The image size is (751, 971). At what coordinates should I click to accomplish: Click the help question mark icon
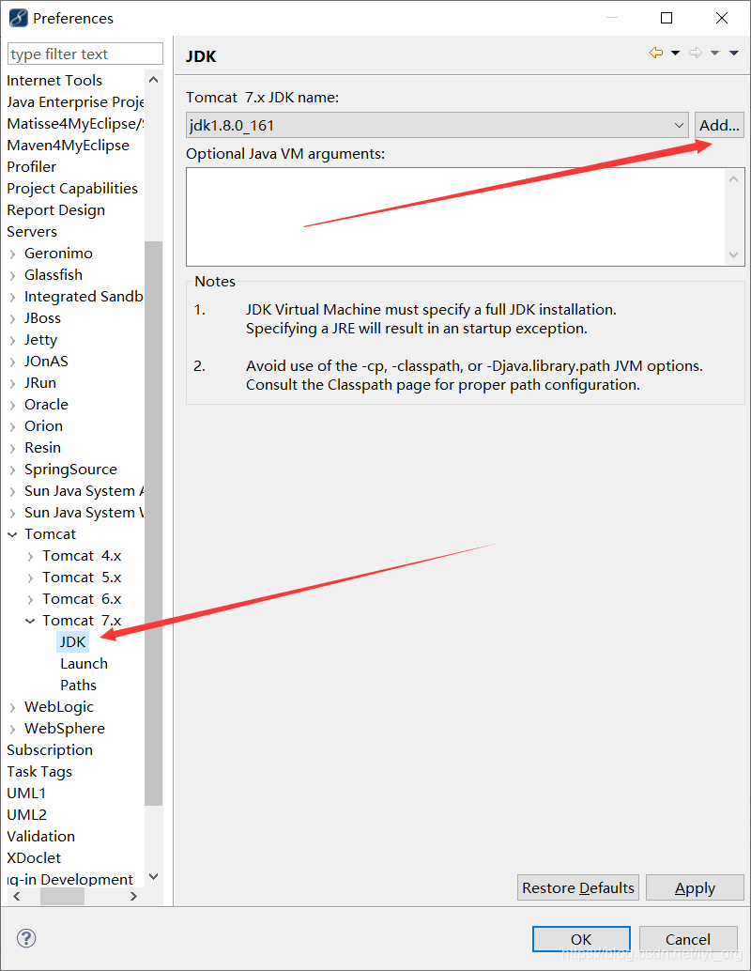[26, 938]
